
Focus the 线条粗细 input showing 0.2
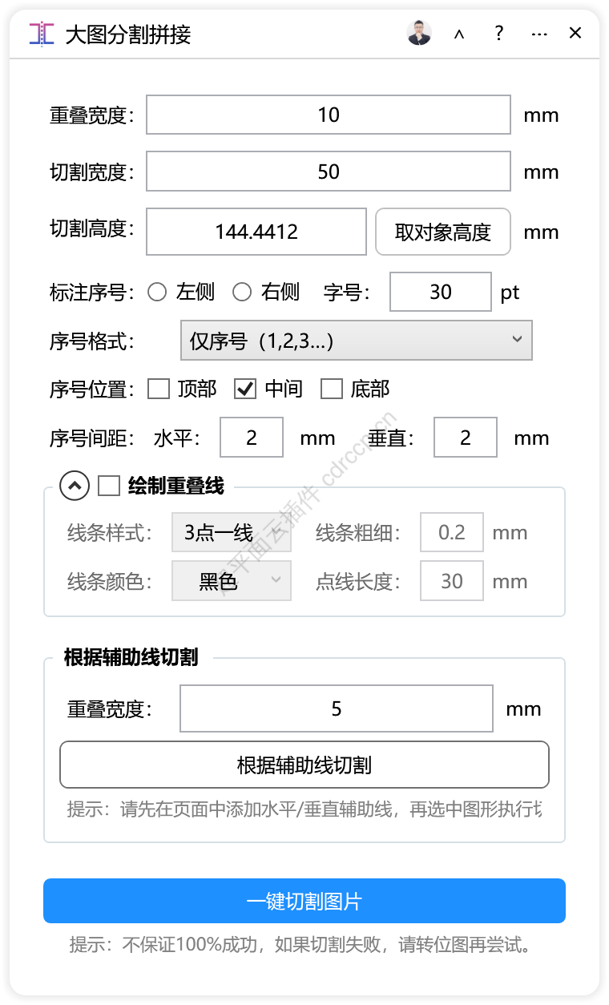[x=452, y=533]
